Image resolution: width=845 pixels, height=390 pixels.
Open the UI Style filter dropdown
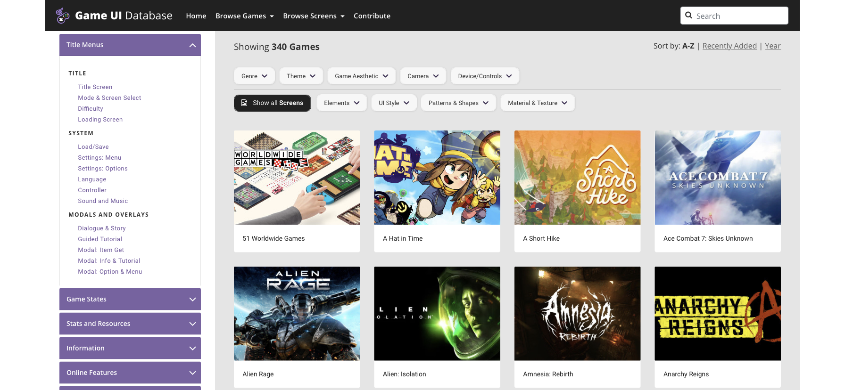point(394,103)
